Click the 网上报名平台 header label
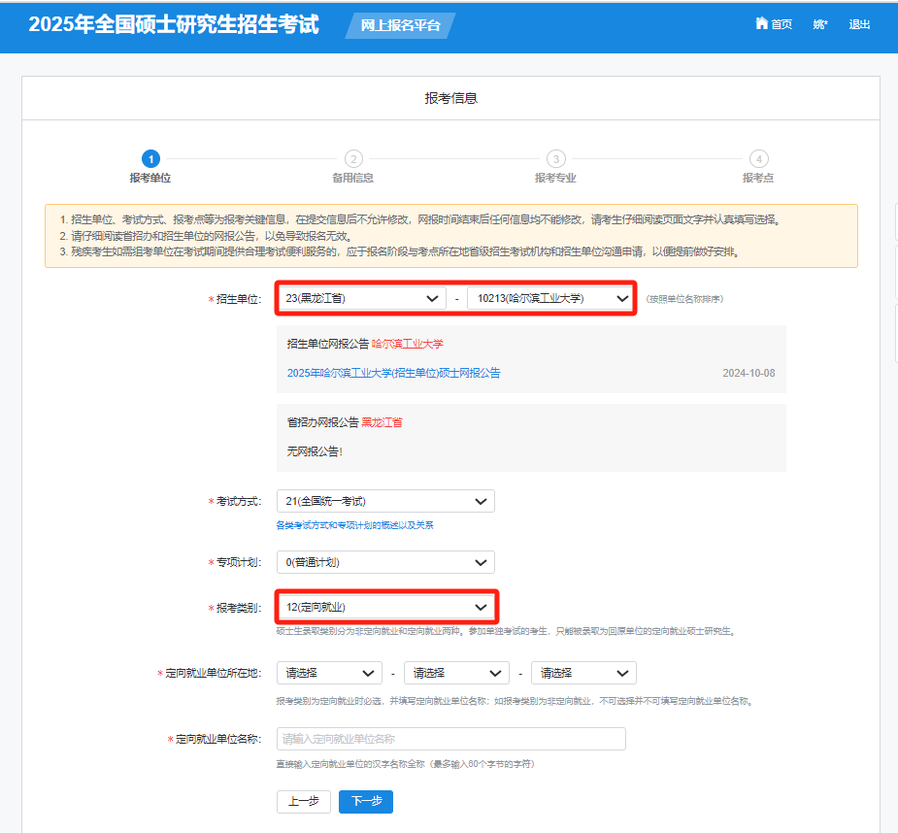This screenshot has height=833, width=898. pos(400,25)
